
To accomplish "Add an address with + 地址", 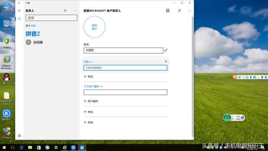I will click(88, 112).
